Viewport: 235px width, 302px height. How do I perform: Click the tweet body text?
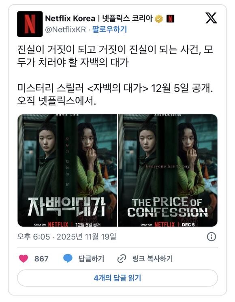(x=115, y=75)
